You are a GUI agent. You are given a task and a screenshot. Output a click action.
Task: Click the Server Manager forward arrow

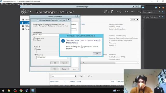[x=28, y=12]
